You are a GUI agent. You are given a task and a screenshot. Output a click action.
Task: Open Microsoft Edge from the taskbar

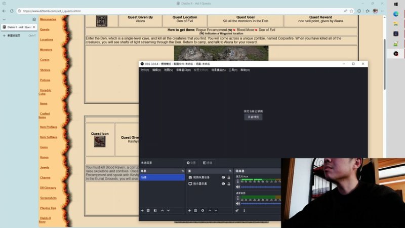click(396, 14)
